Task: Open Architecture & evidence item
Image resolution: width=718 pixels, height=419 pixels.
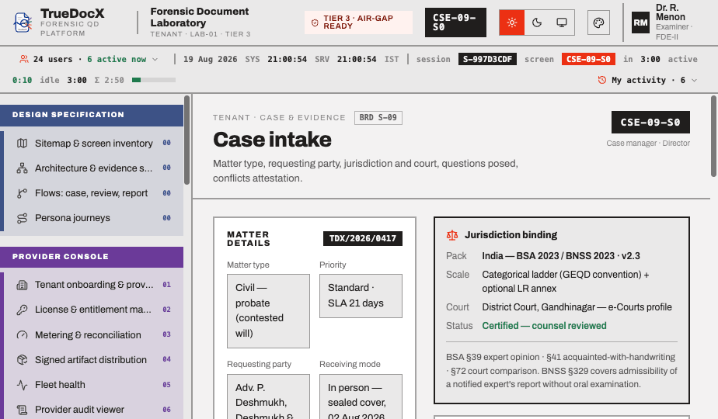Action: (93, 168)
